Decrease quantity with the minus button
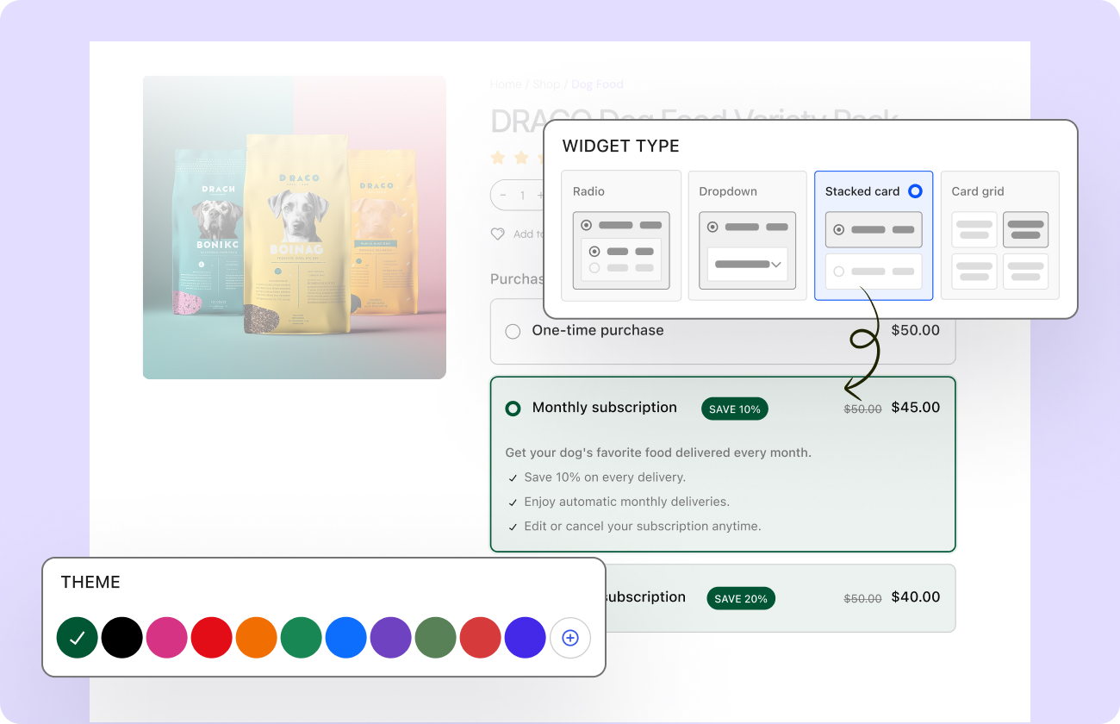 (503, 196)
